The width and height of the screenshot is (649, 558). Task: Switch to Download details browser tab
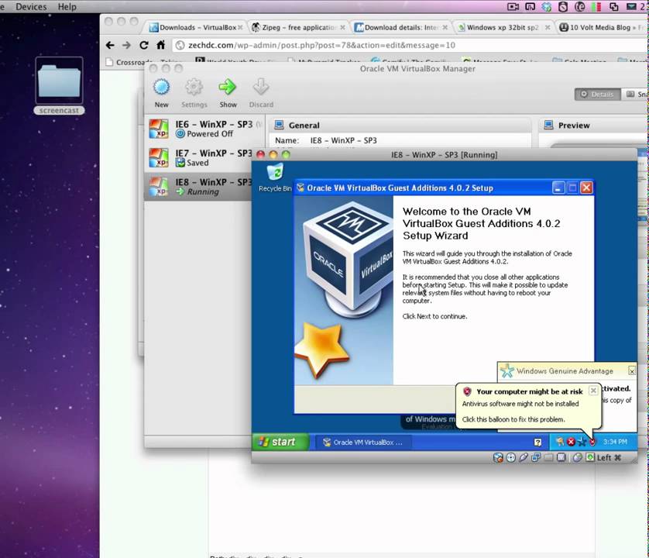point(401,28)
